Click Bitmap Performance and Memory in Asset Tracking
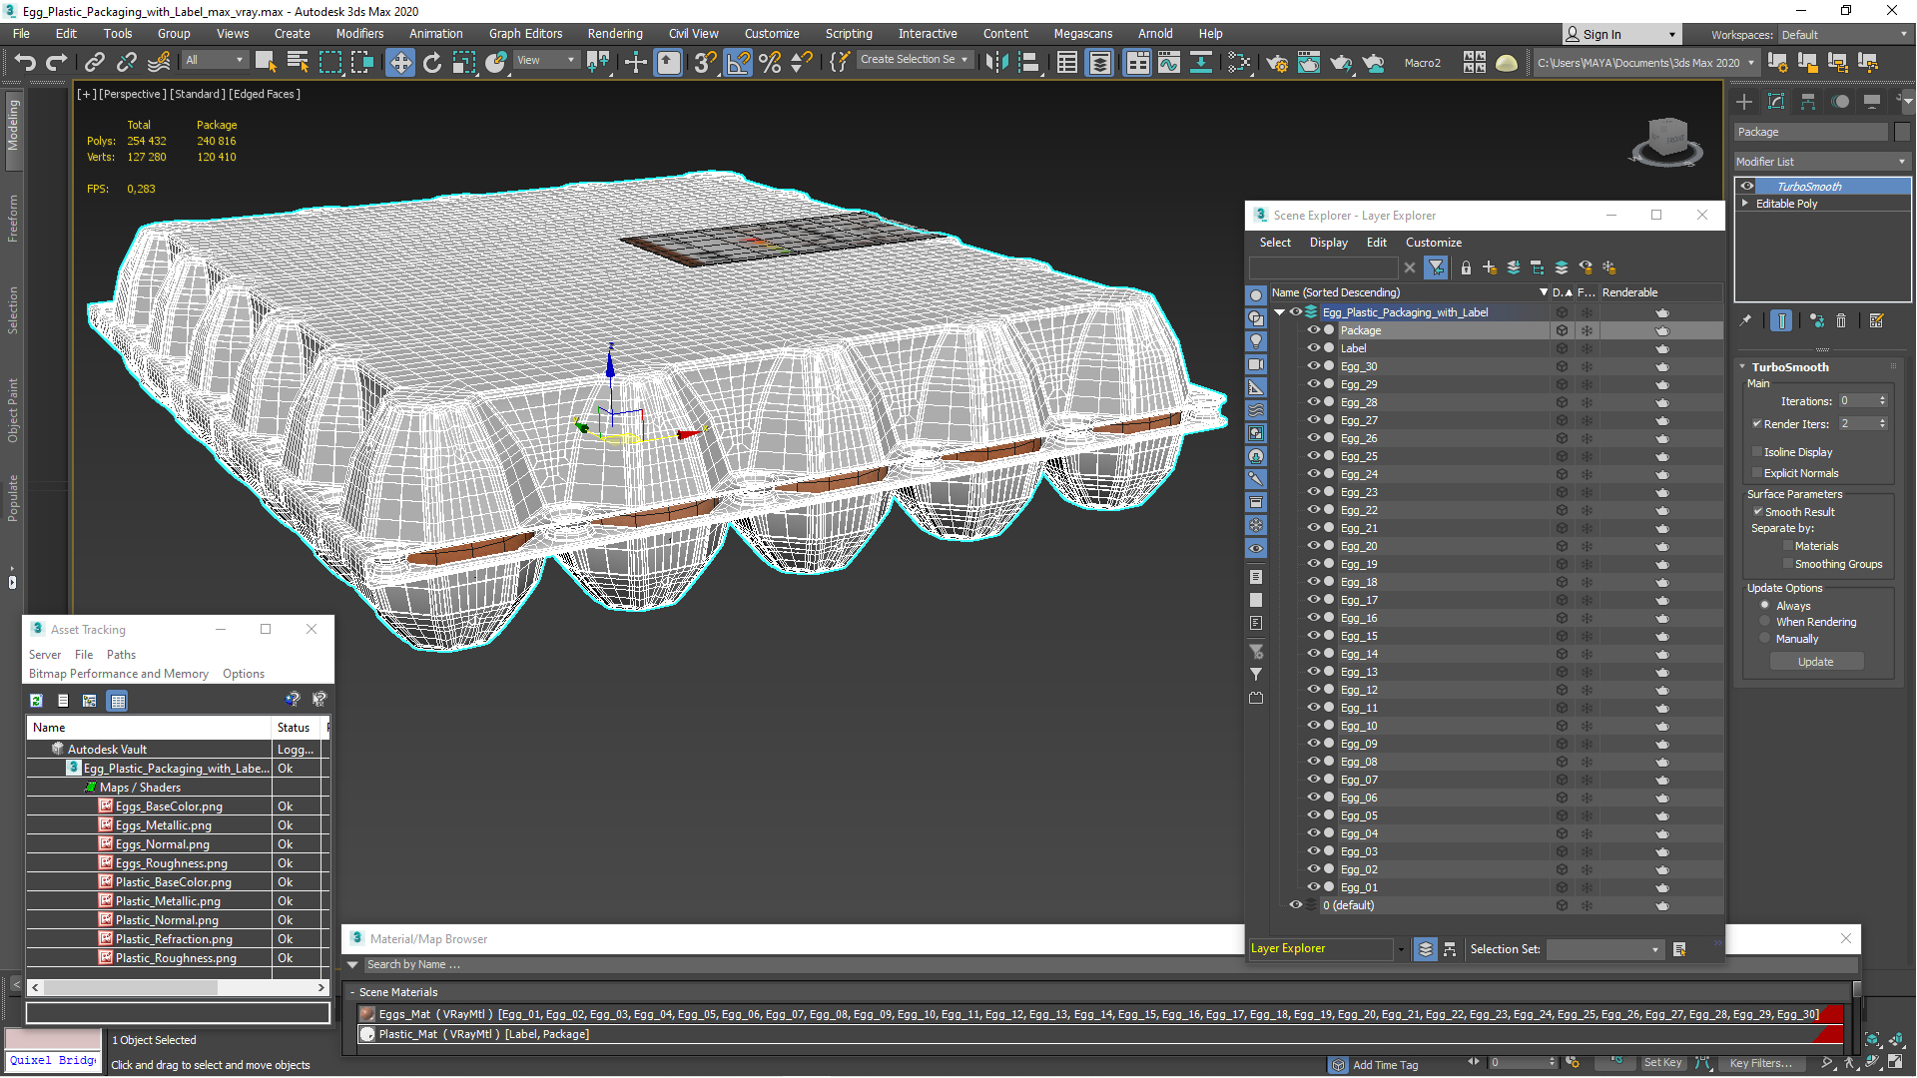The image size is (1917, 1078). 119,674
